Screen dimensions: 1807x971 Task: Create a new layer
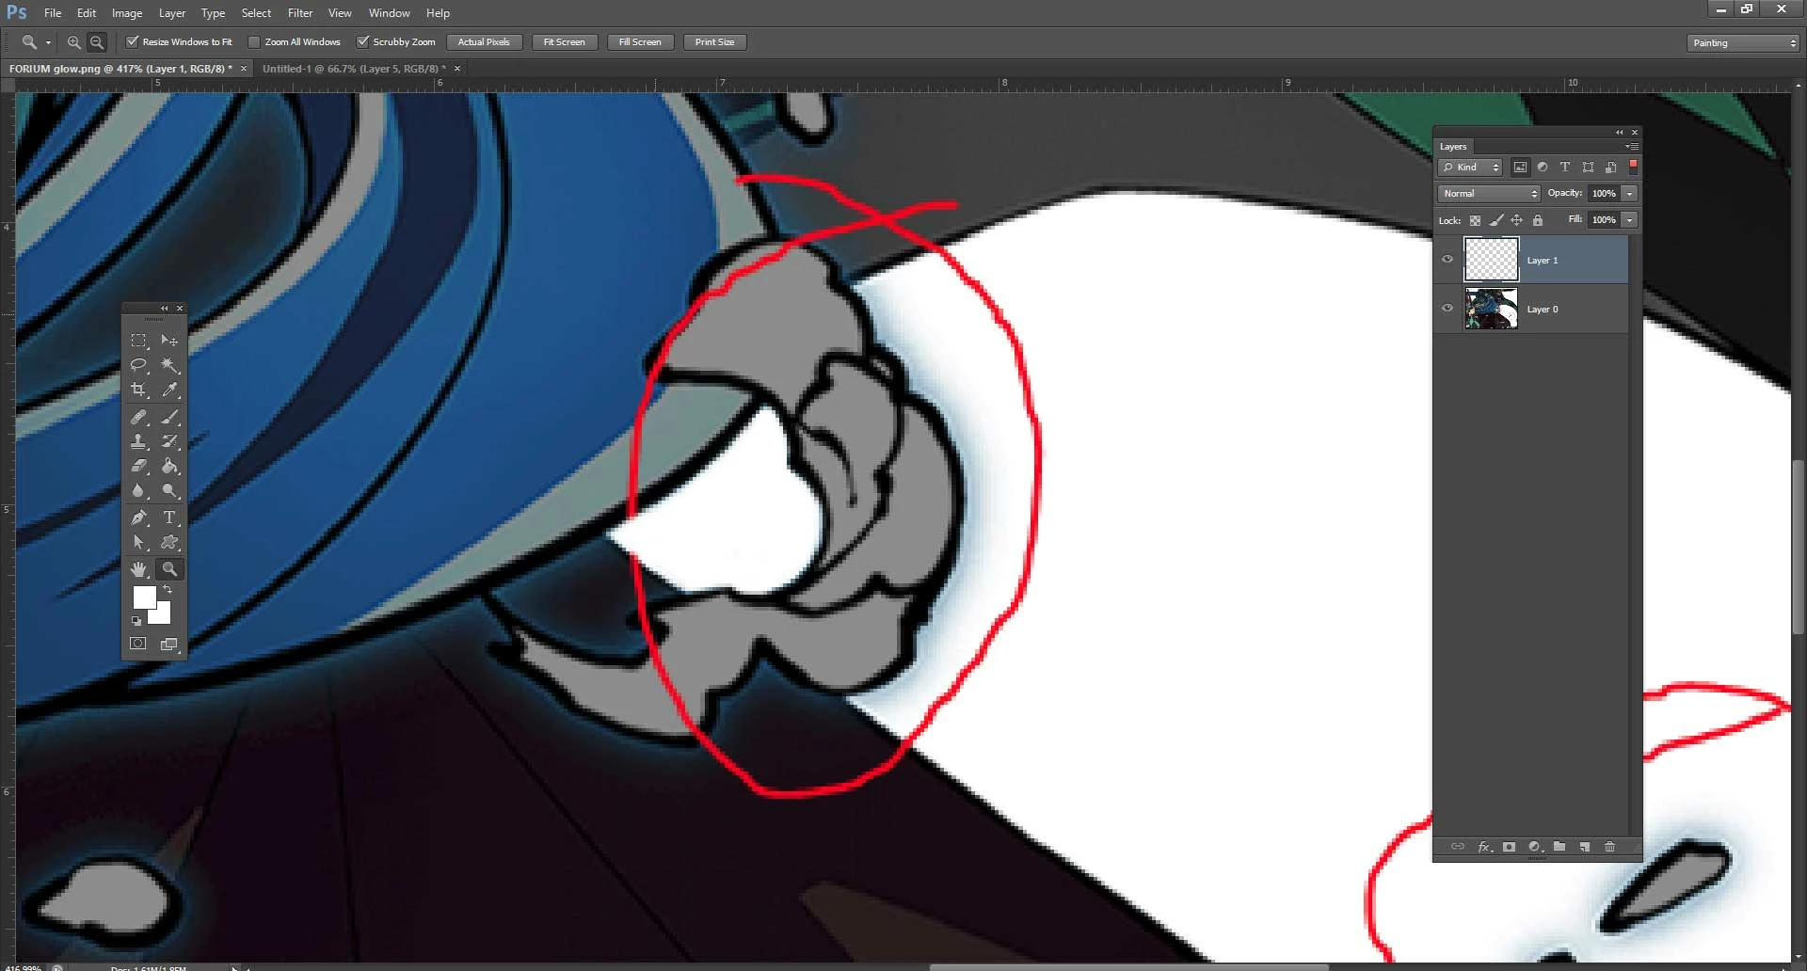(1585, 847)
